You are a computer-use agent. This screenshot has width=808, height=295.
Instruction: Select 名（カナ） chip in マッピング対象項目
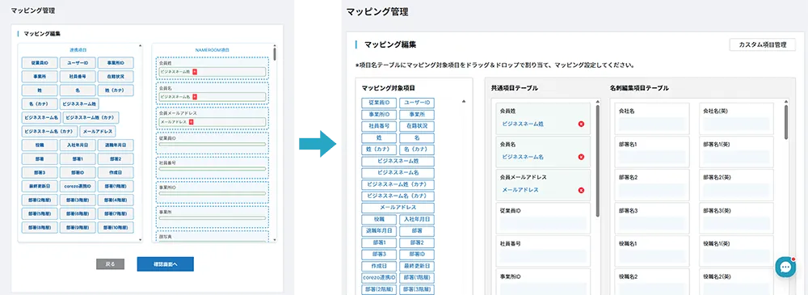click(x=417, y=150)
